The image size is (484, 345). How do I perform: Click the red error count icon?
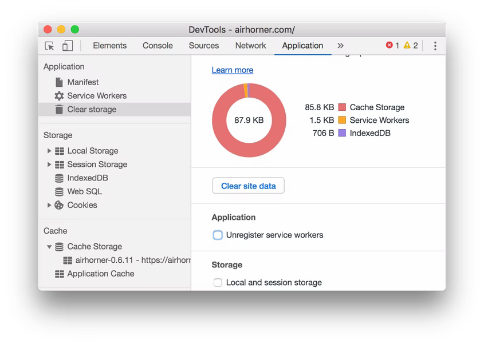point(389,45)
